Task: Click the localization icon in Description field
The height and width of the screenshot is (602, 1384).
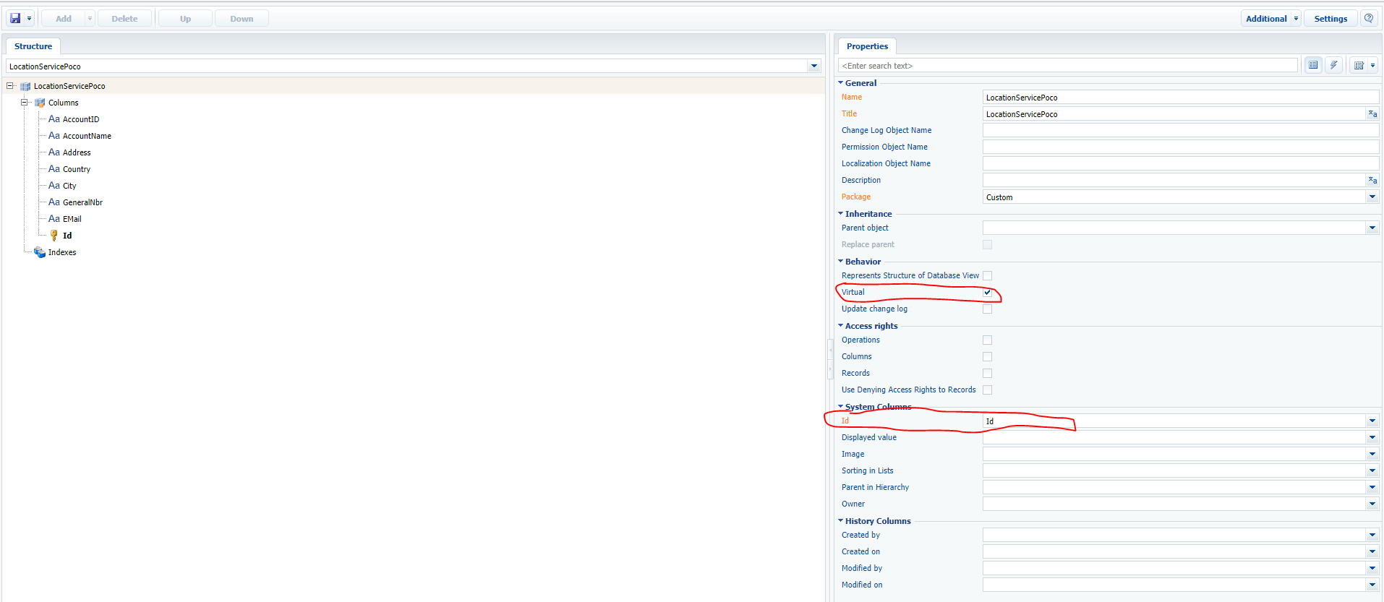Action: tap(1372, 180)
